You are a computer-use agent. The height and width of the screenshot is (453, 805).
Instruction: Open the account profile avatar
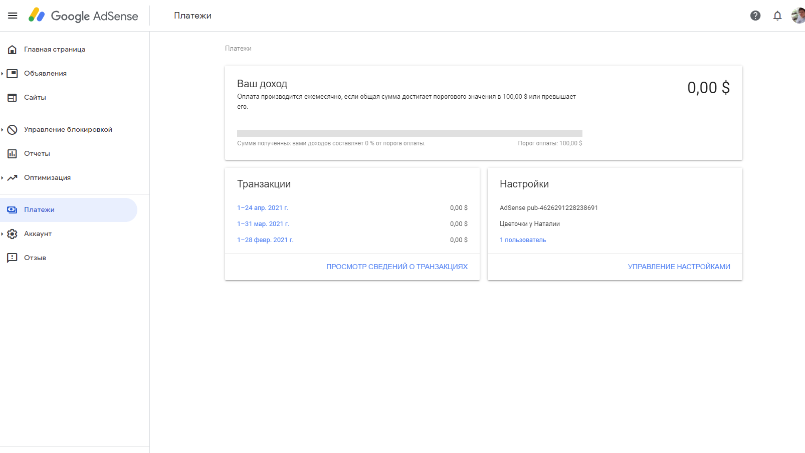[798, 16]
